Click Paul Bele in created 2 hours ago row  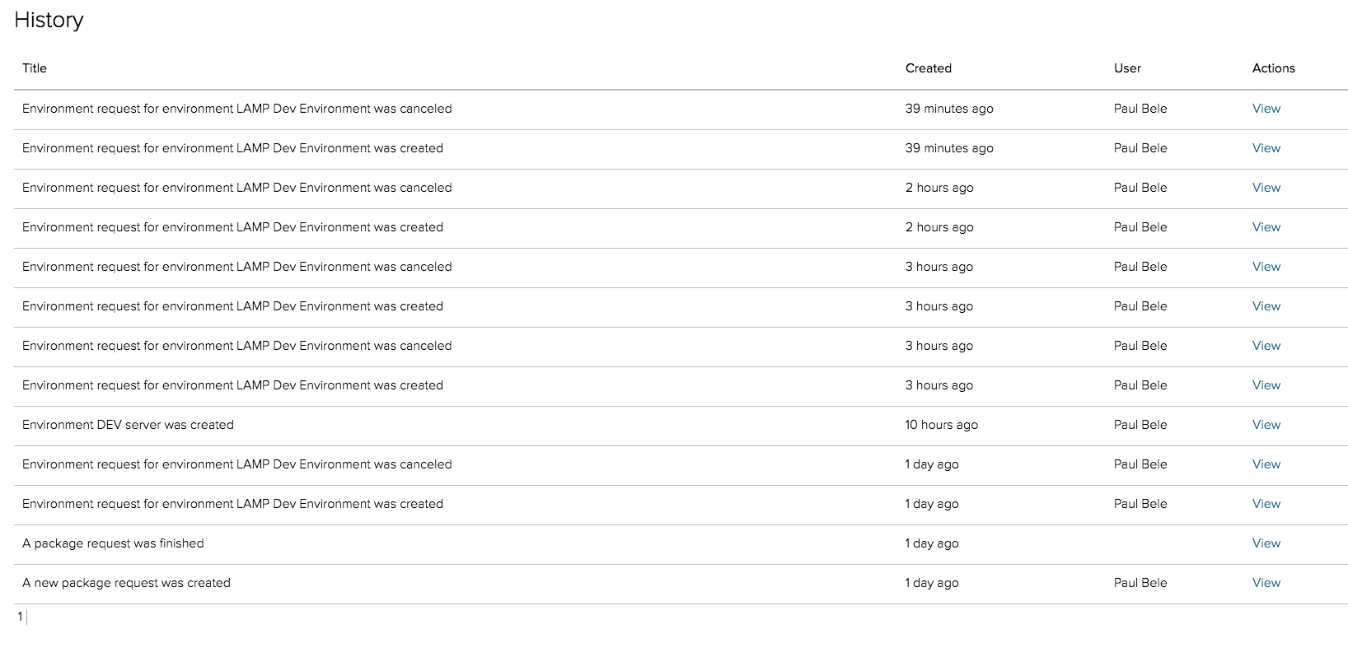click(1140, 227)
